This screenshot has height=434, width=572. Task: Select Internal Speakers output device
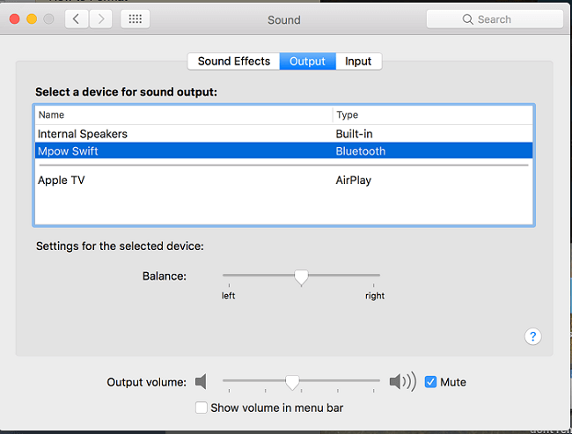pyautogui.click(x=284, y=134)
